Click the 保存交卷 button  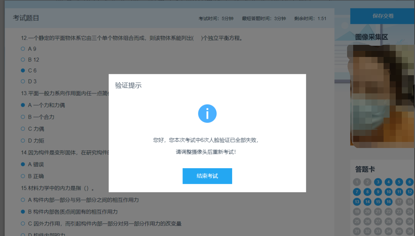(383, 16)
